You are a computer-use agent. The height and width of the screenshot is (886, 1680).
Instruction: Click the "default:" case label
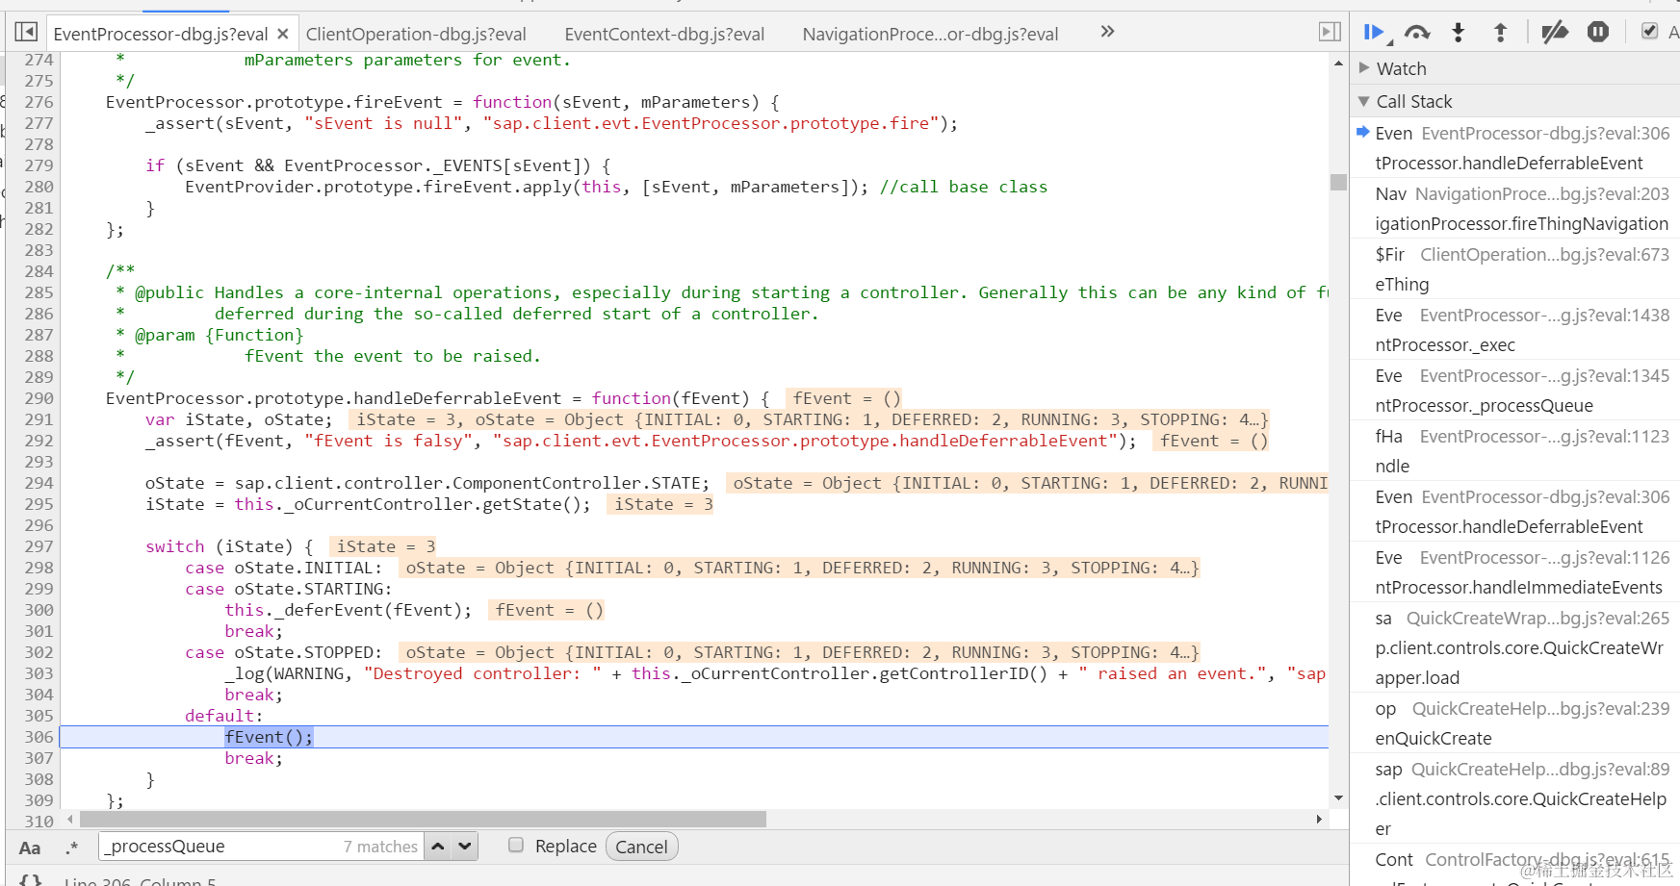223,716
